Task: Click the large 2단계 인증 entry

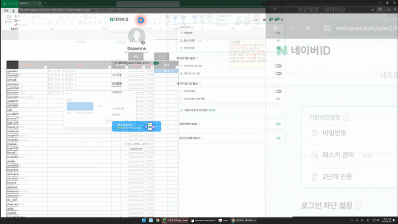Action: pyautogui.click(x=337, y=177)
